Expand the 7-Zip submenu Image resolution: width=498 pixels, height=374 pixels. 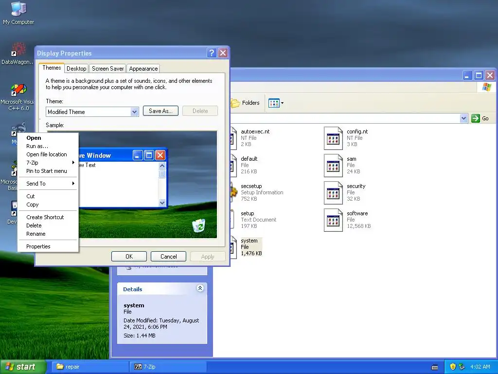tap(48, 163)
